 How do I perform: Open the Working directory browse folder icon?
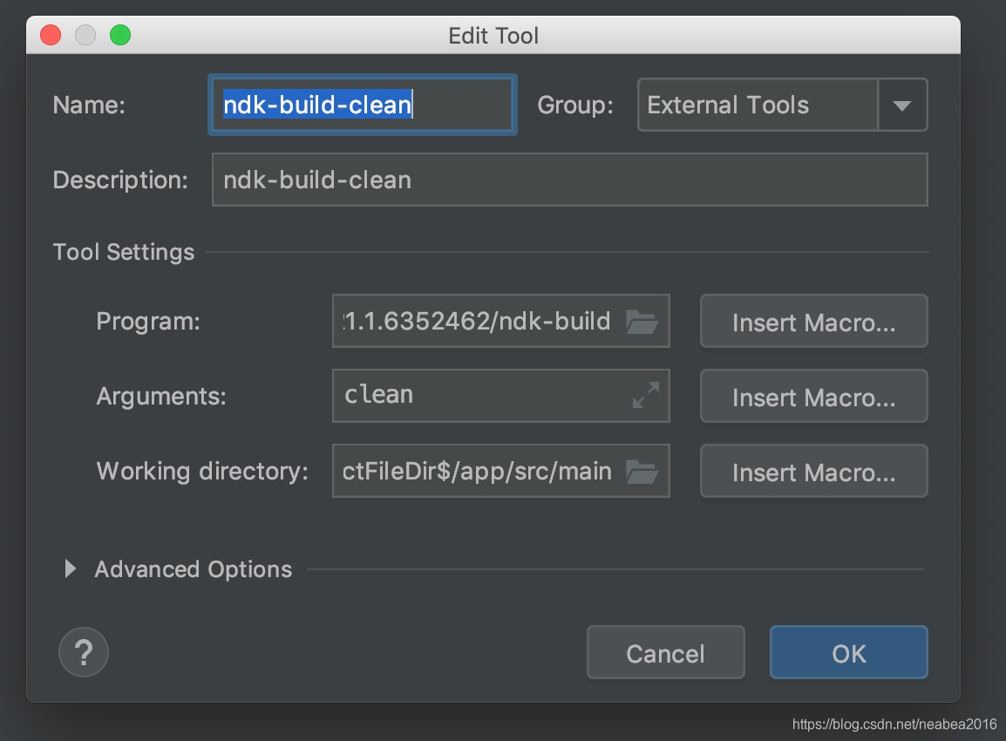point(642,472)
